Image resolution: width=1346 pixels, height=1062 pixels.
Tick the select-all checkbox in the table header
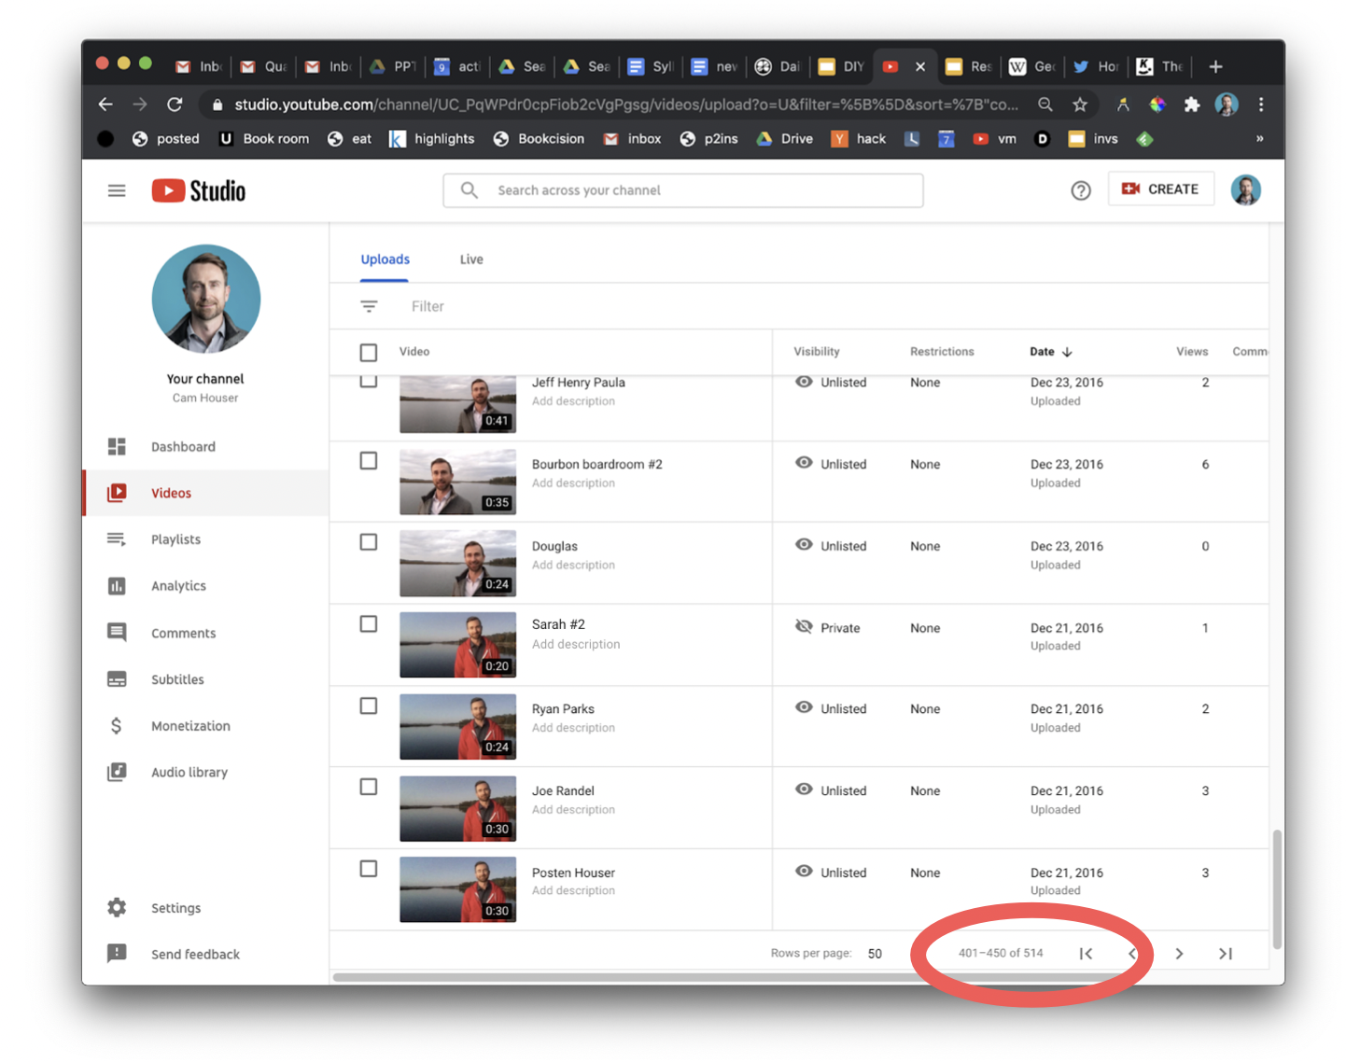369,352
